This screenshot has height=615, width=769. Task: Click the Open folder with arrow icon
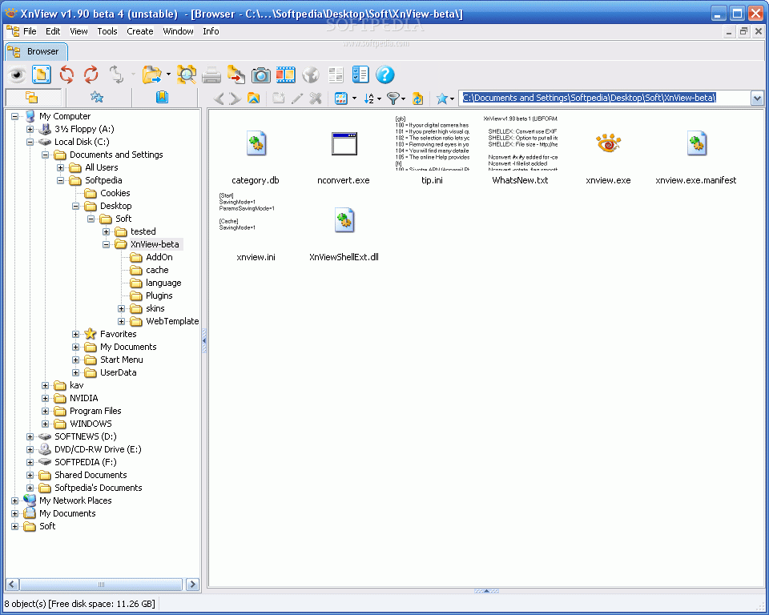152,75
